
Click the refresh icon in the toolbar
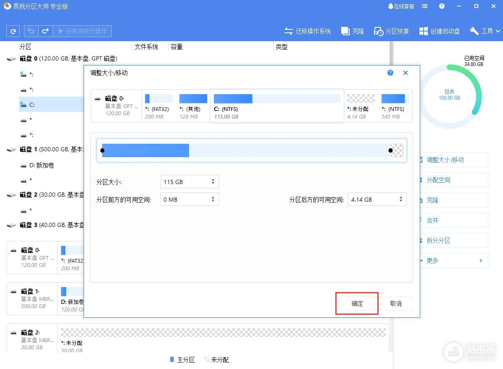coord(13,31)
